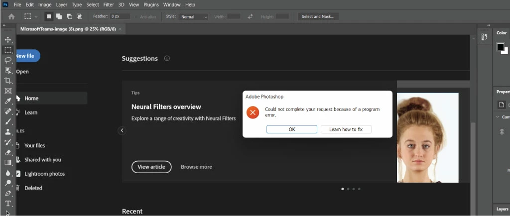Open the File menu

17,4
